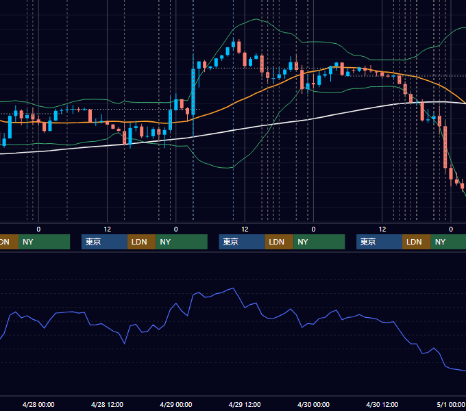This screenshot has width=466, height=411.
Task: Select the NY session bar starting 4/28 evening
Action: [182, 242]
